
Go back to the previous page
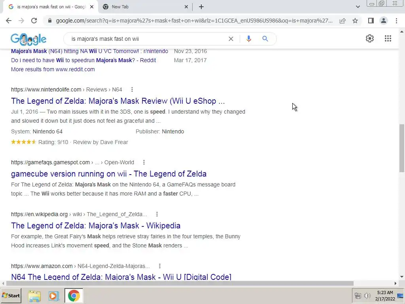click(x=9, y=21)
